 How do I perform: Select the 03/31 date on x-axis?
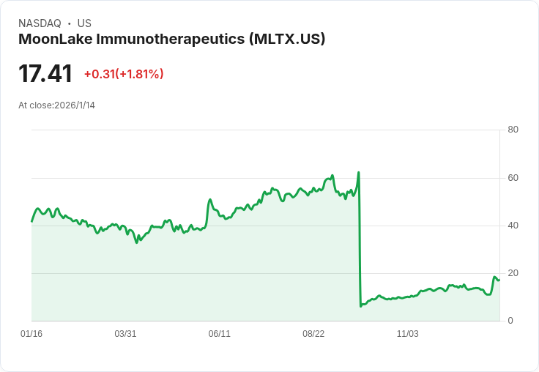pos(125,334)
